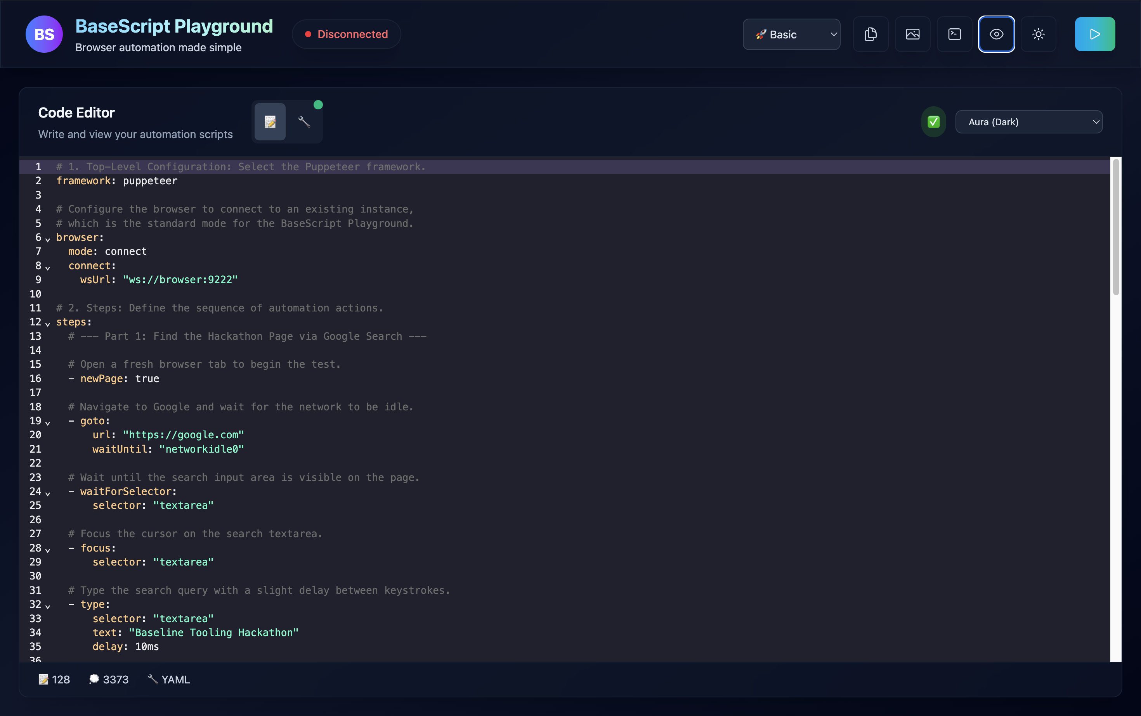Collapse the steps block at line 12
Image resolution: width=1141 pixels, height=716 pixels.
click(48, 324)
